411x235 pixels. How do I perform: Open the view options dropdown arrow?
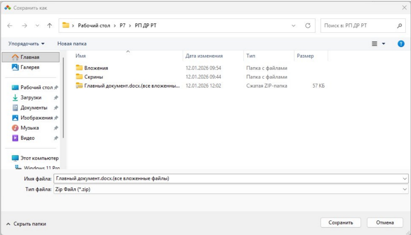pyautogui.click(x=384, y=44)
